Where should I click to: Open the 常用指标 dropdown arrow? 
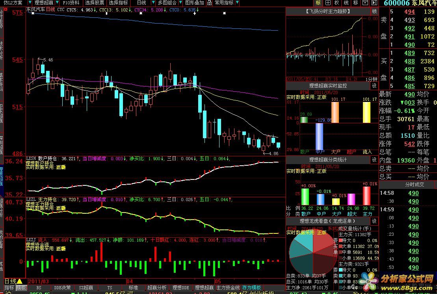click(237, 3)
